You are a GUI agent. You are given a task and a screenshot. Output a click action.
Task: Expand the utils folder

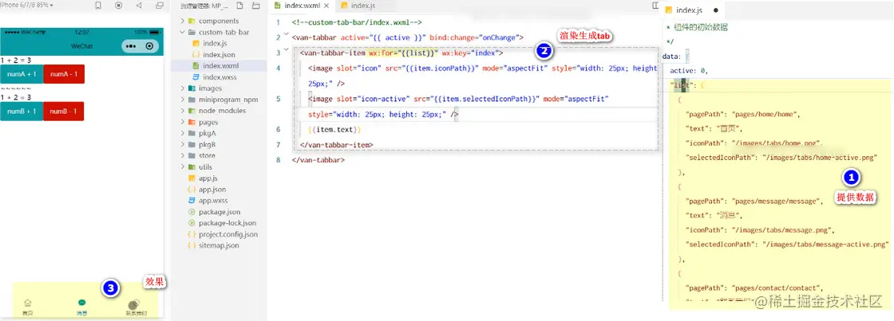pyautogui.click(x=183, y=167)
